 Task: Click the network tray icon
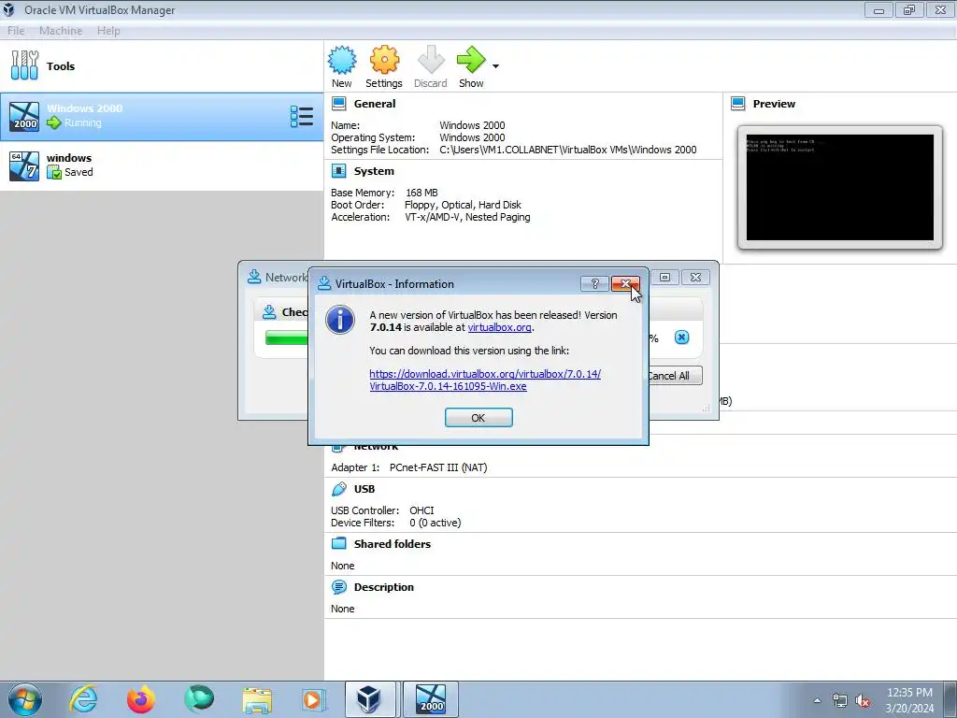click(x=840, y=700)
